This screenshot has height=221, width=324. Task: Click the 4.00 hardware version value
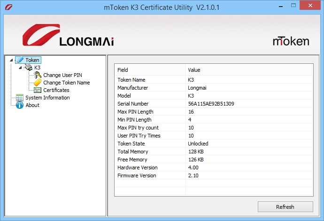tap(193, 168)
